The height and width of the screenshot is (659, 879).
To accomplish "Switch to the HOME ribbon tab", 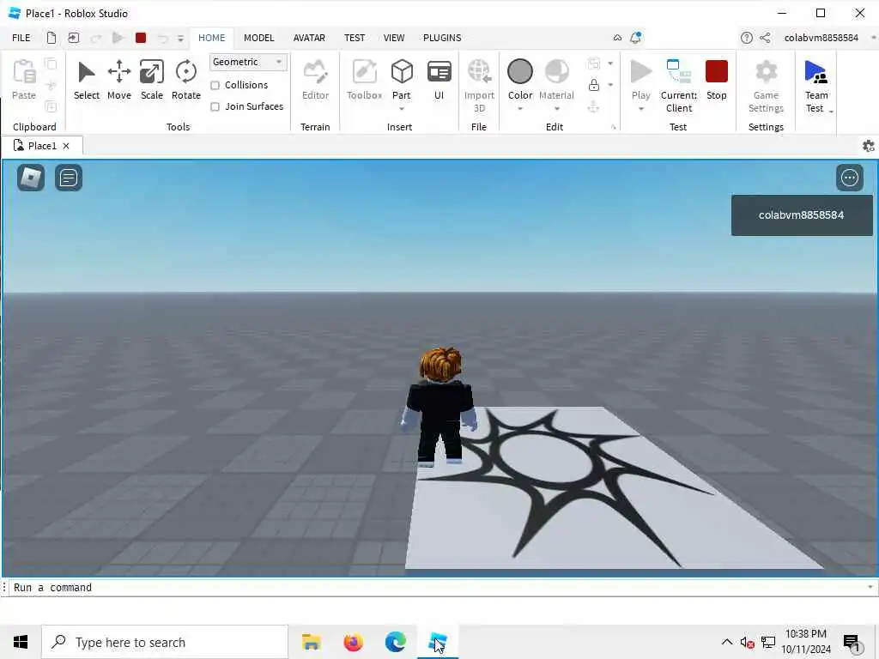I will click(x=211, y=38).
